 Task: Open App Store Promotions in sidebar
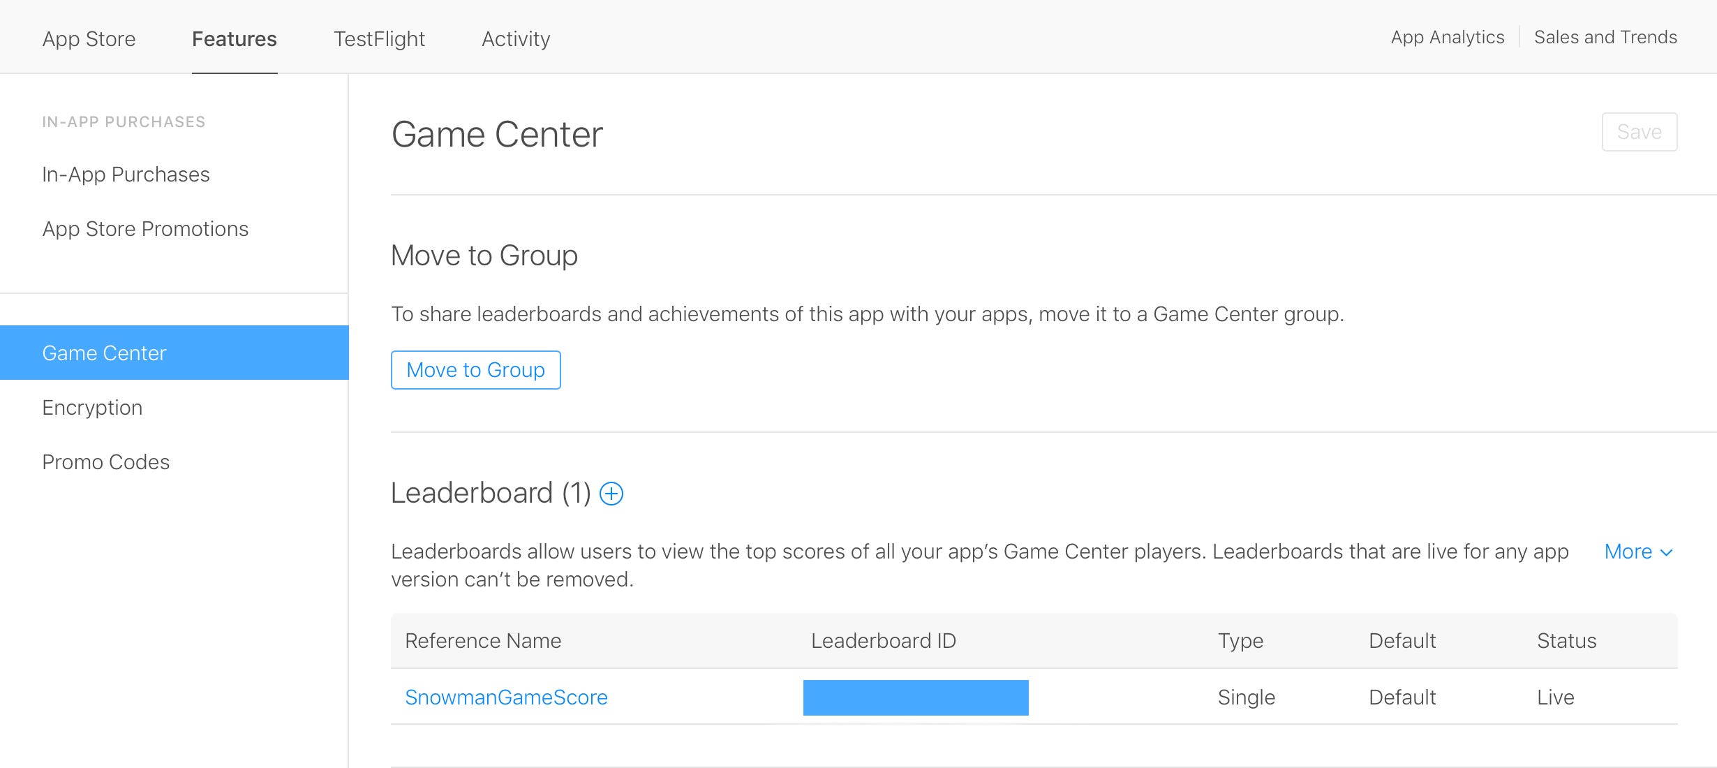[x=145, y=229]
